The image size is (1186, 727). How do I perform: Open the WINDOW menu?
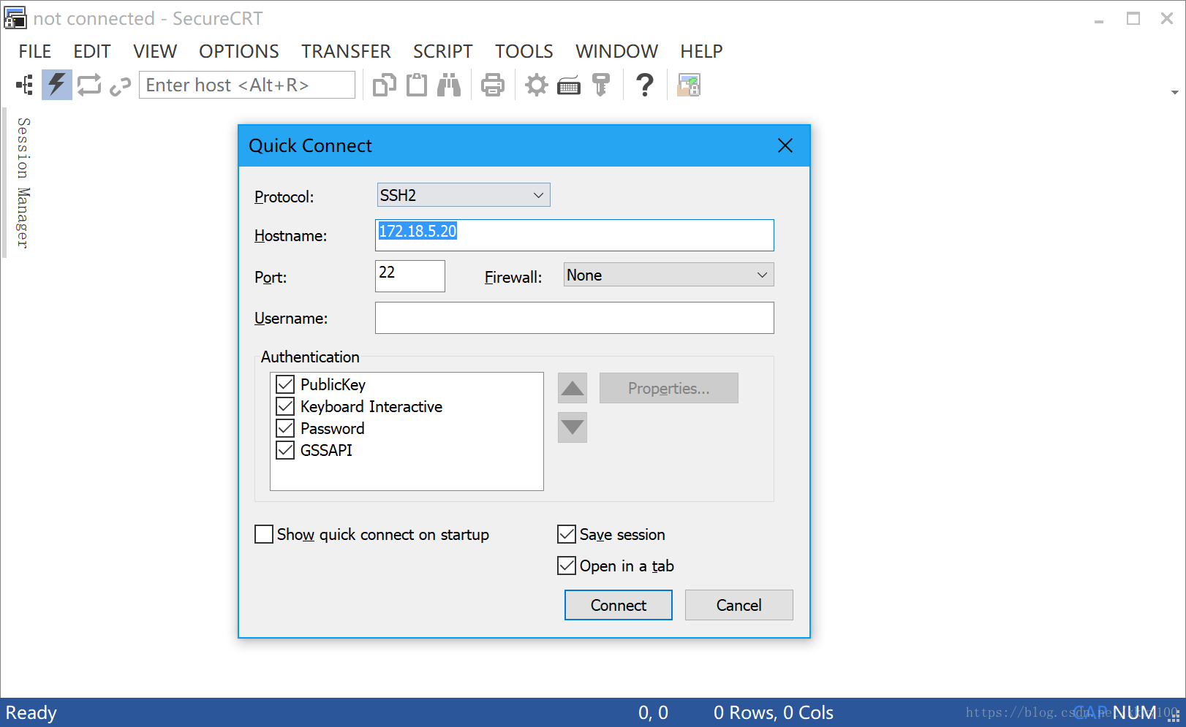point(617,51)
